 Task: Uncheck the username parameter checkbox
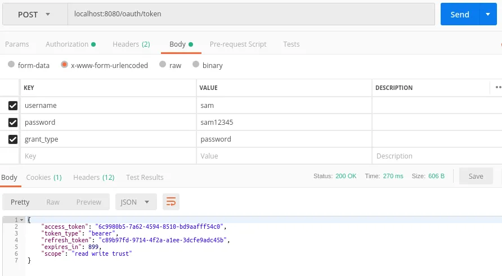point(12,105)
